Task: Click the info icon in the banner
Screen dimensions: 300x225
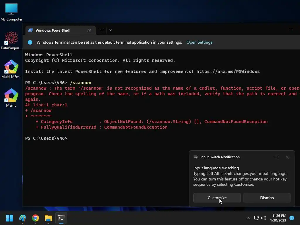Action: tap(30, 42)
